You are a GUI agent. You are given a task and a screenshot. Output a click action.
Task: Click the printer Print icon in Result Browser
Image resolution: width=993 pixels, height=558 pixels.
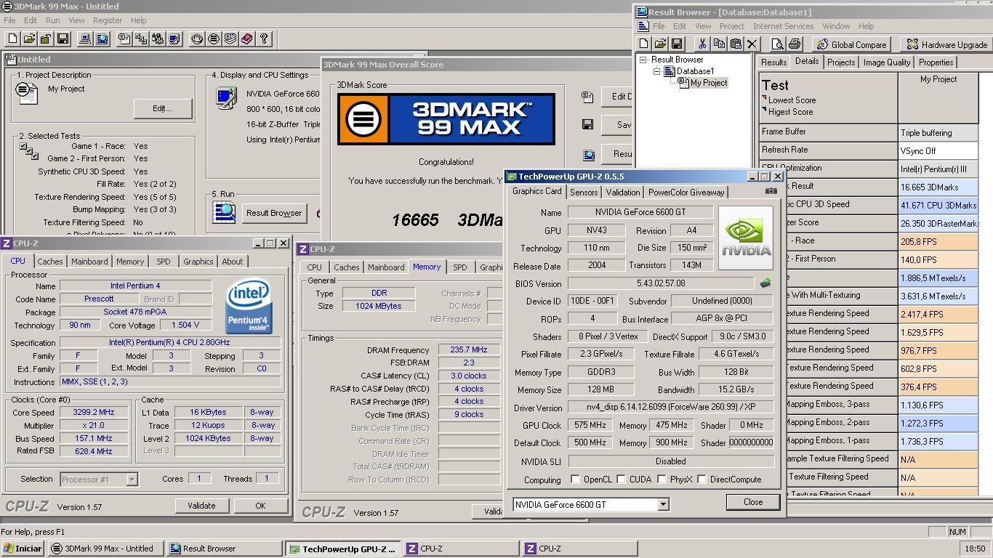coord(795,44)
